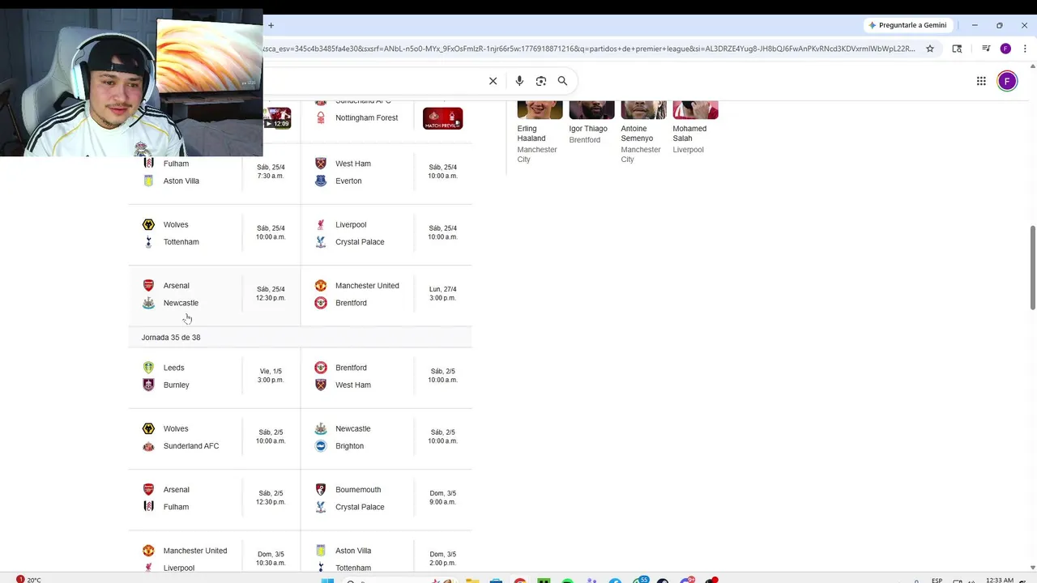Open Google account avatar on page
Screen dimensions: 1037x583
pos(1007,81)
